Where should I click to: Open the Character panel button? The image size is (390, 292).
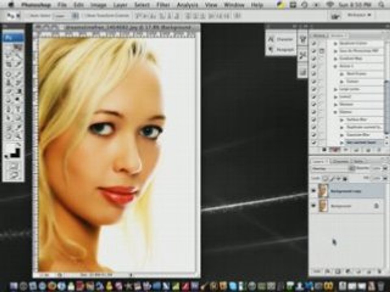[x=281, y=39]
